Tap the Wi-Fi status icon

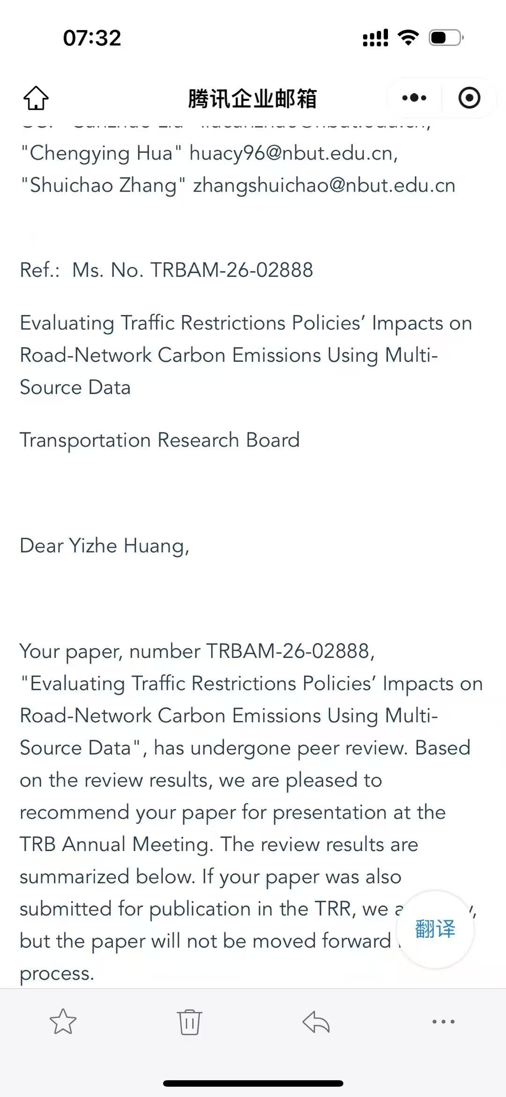(408, 37)
